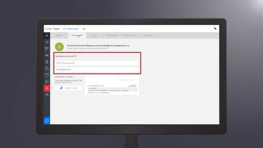Select the Настройки КП tab

77,35
